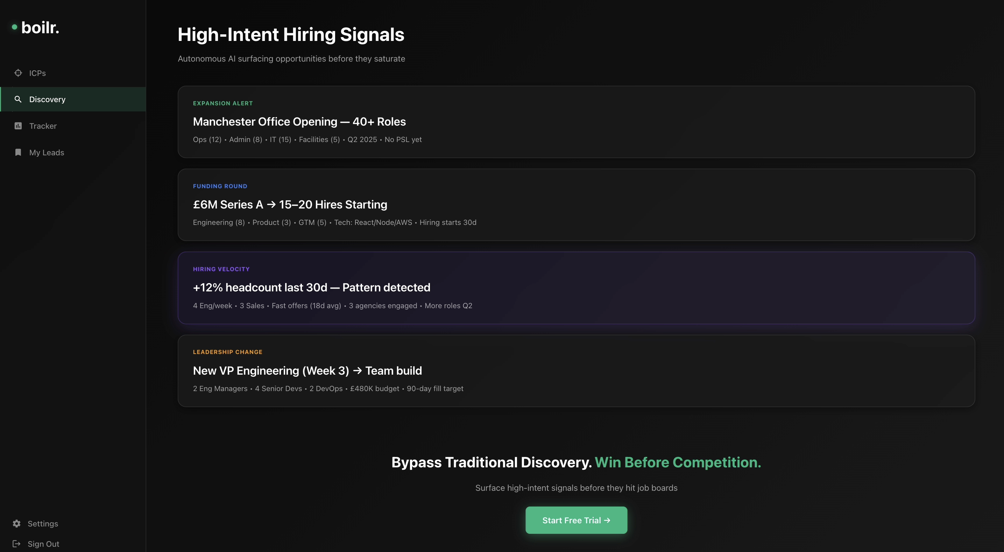
Task: Go to the Tracker section
Action: [x=43, y=126]
